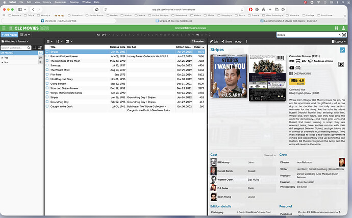Sort by the Index column header
This screenshot has height=218, width=352.
[x=199, y=47]
